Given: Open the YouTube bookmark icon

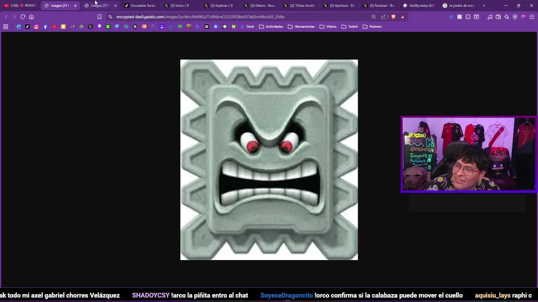Looking at the screenshot, I should point(54,26).
